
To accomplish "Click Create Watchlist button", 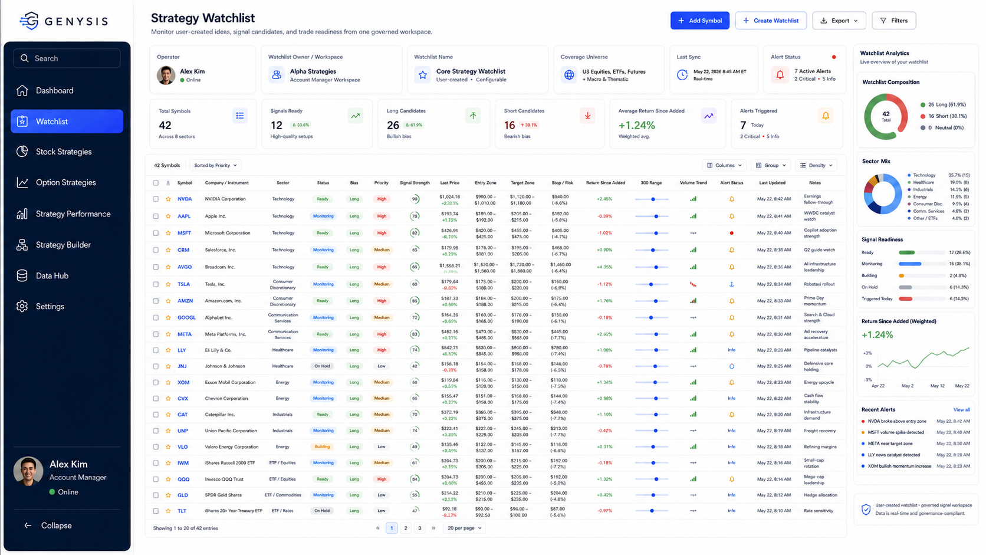I will point(771,21).
